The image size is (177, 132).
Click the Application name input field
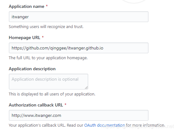coord(79,17)
